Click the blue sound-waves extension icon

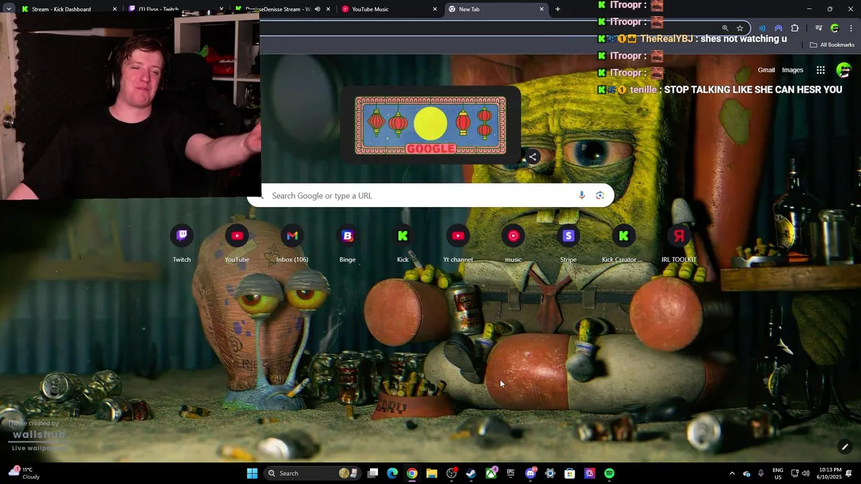[762, 28]
